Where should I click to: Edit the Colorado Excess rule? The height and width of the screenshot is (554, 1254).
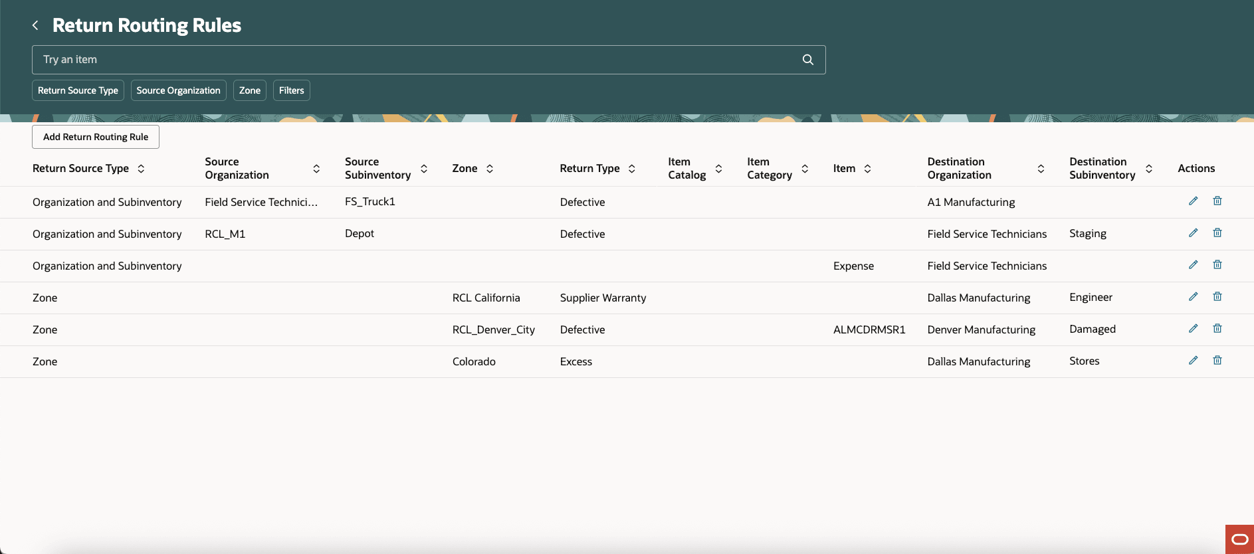(x=1194, y=360)
